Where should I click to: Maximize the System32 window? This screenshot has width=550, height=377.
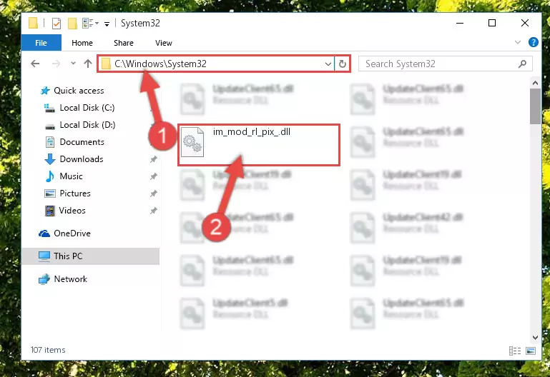click(492, 23)
